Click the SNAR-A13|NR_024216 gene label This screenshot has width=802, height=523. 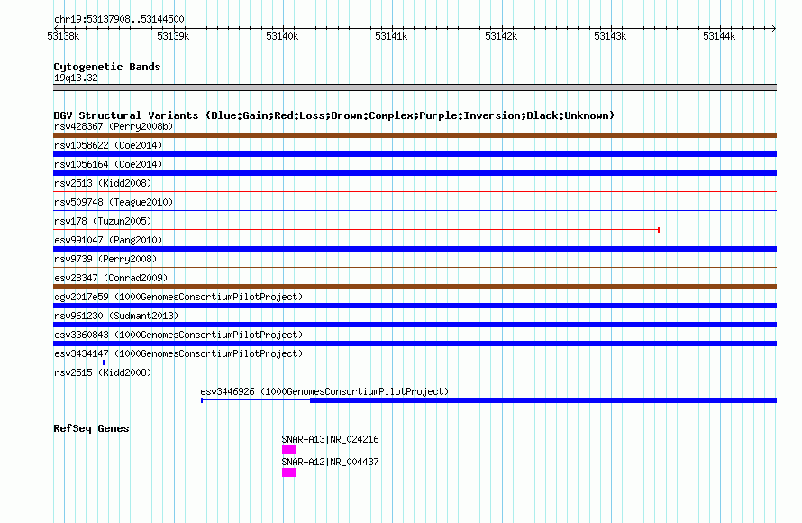[330, 439]
